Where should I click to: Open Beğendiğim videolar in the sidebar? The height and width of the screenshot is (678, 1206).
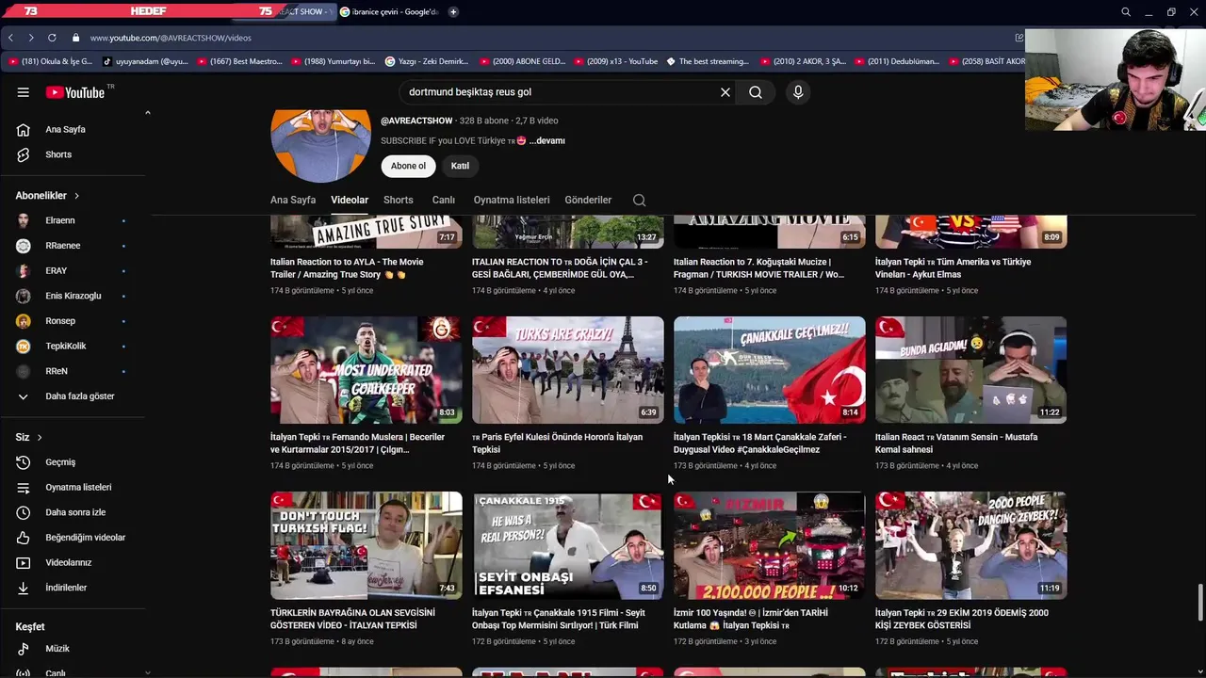coord(85,538)
